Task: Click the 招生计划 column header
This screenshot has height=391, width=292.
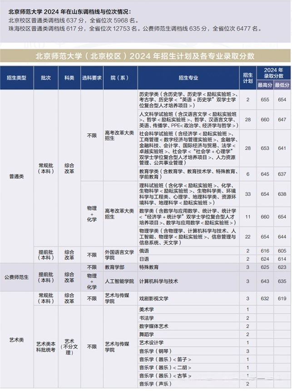Action: (248, 78)
